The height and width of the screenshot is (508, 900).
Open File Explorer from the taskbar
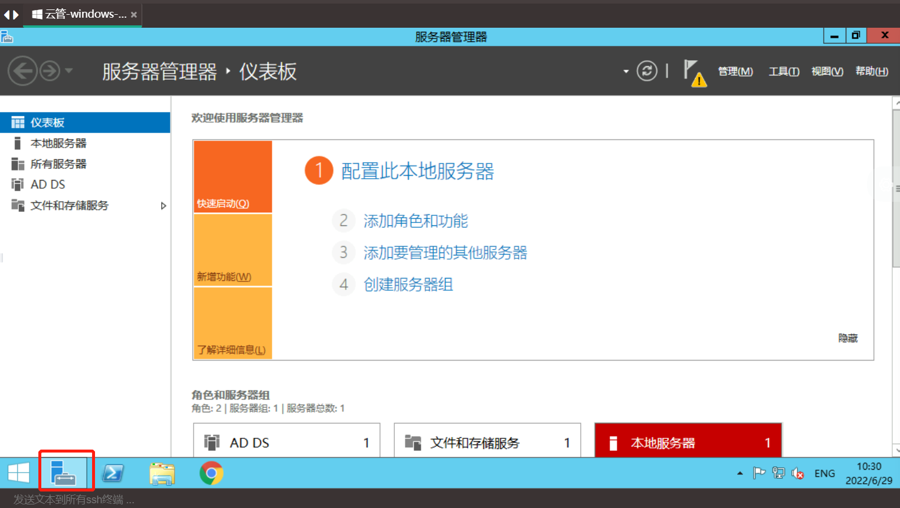pyautogui.click(x=162, y=473)
